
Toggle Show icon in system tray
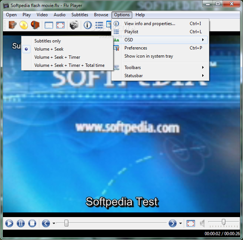pos(160,56)
